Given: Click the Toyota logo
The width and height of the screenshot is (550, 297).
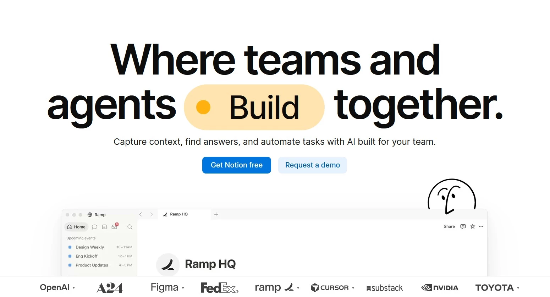Looking at the screenshot, I should pyautogui.click(x=495, y=288).
